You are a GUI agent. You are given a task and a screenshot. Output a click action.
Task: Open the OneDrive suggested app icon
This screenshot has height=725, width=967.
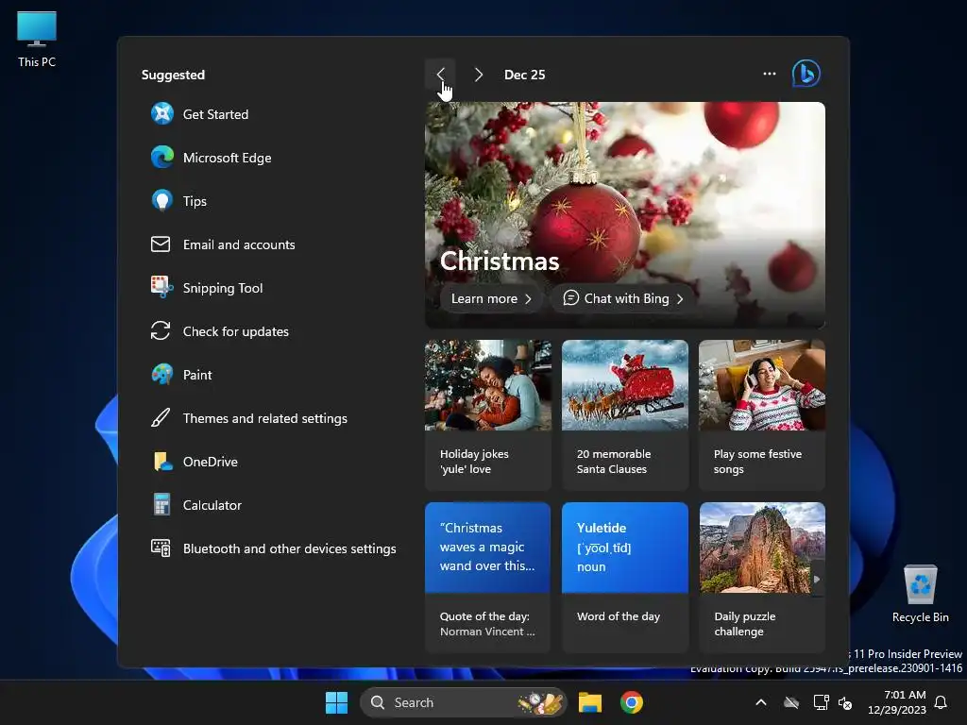click(x=162, y=462)
